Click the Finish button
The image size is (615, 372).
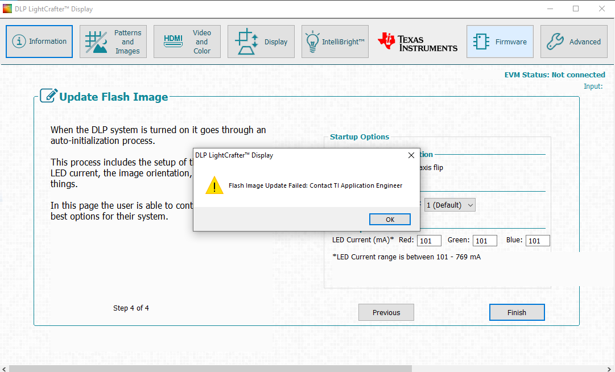click(x=517, y=312)
